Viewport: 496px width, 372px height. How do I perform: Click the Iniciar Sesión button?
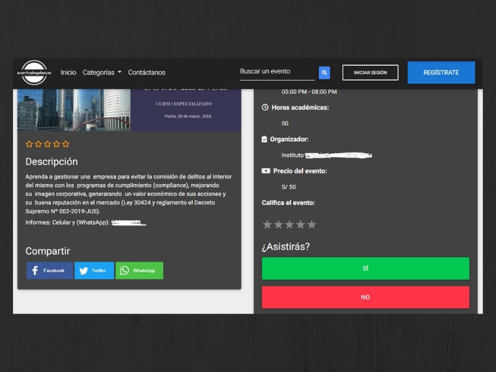pyautogui.click(x=370, y=73)
